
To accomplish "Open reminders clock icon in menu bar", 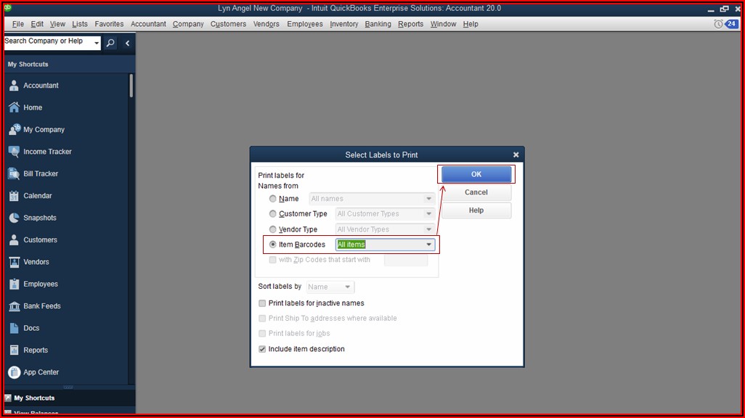I will [718, 24].
